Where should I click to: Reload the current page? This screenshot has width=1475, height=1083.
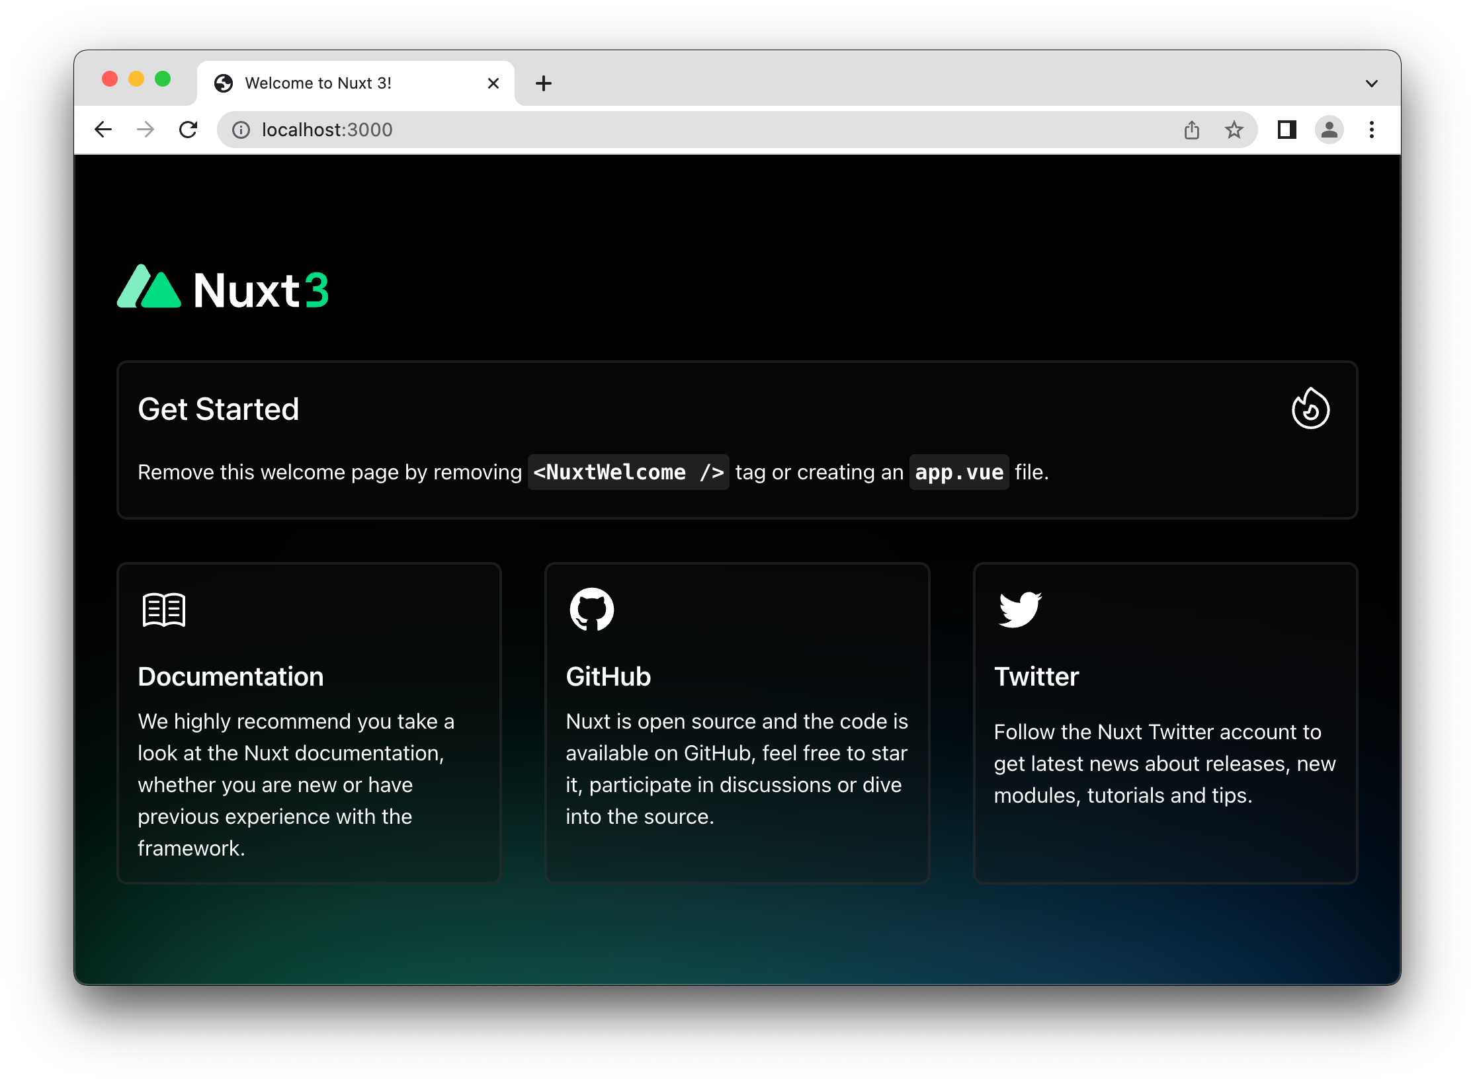pyautogui.click(x=189, y=130)
